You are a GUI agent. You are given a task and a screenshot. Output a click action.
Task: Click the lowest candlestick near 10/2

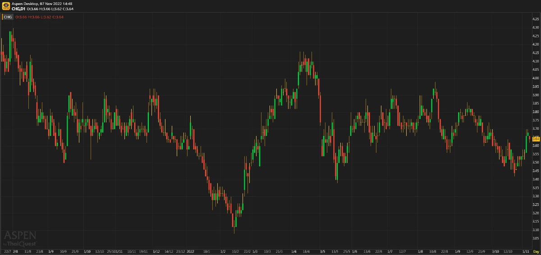point(234,221)
